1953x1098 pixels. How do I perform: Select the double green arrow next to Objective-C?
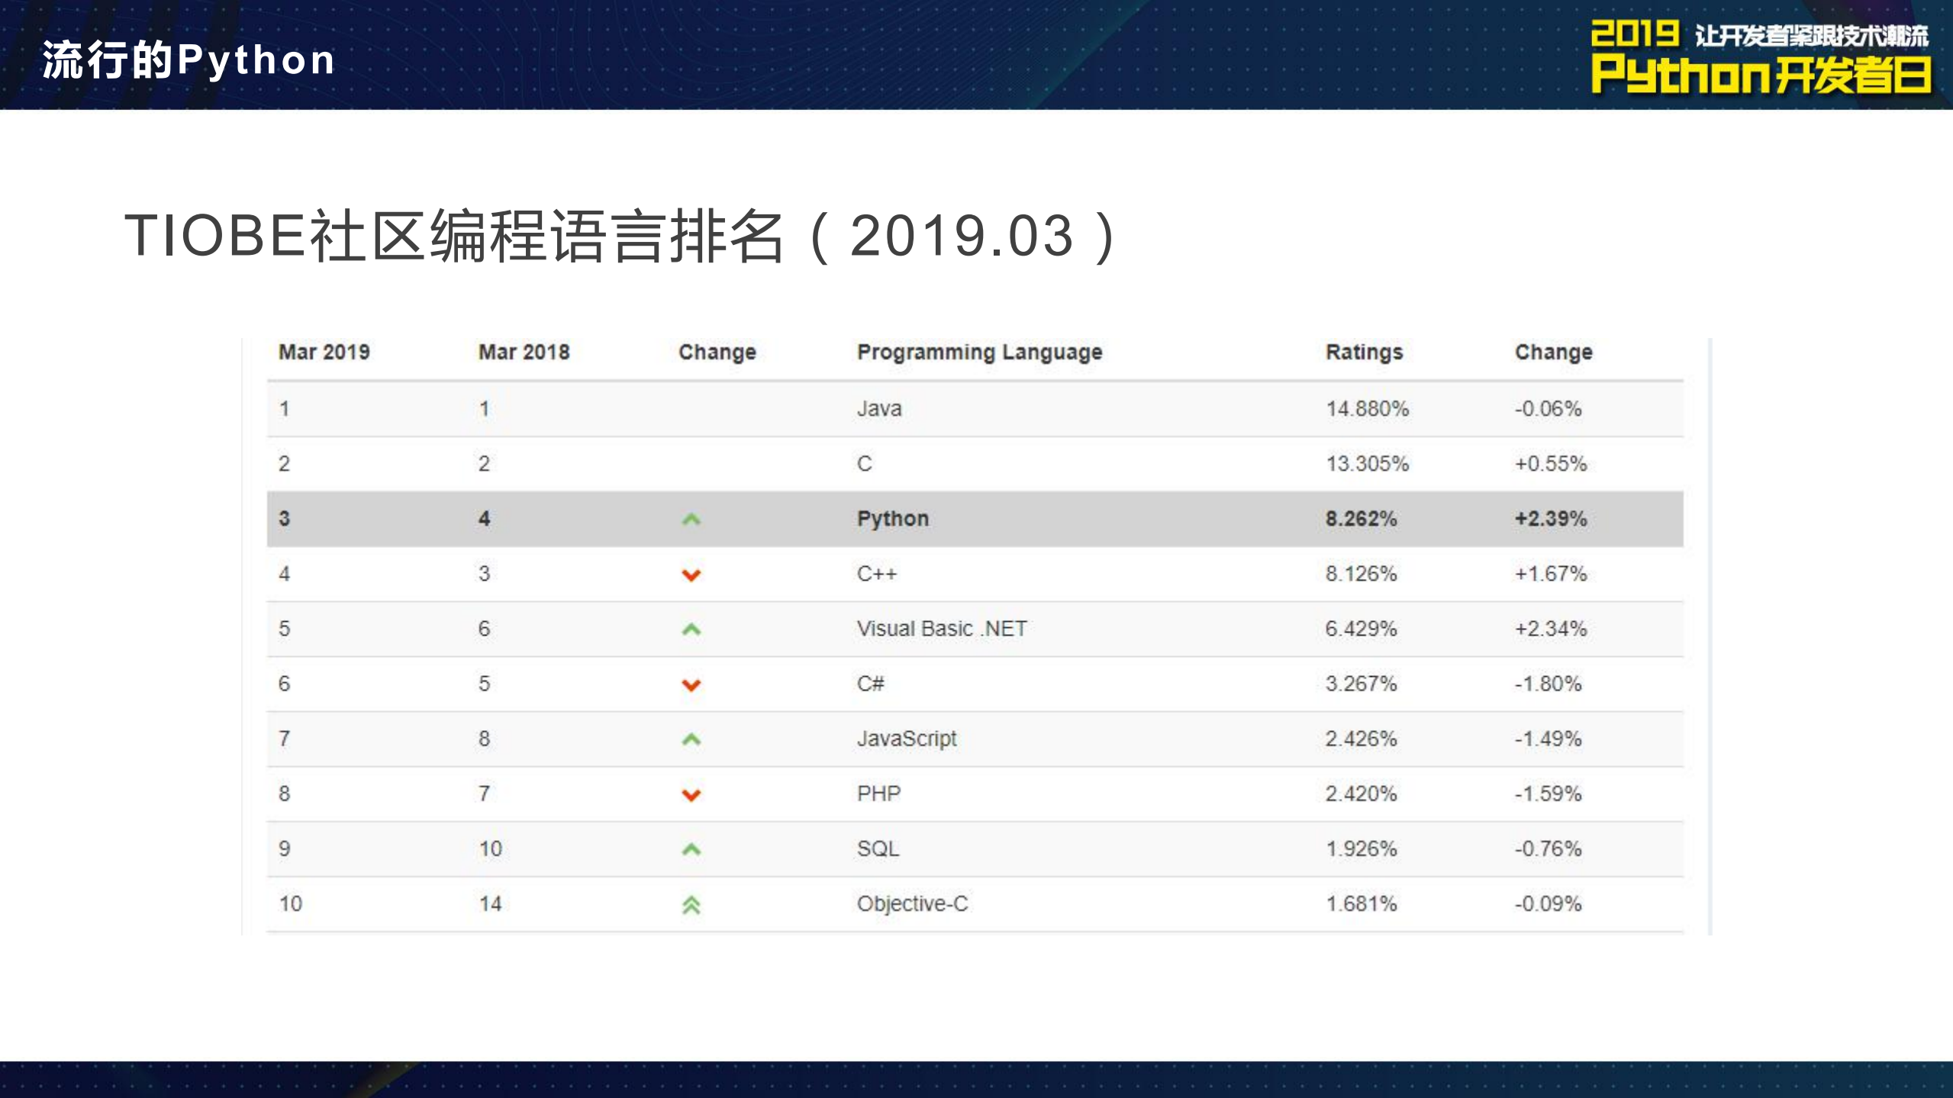point(691,903)
